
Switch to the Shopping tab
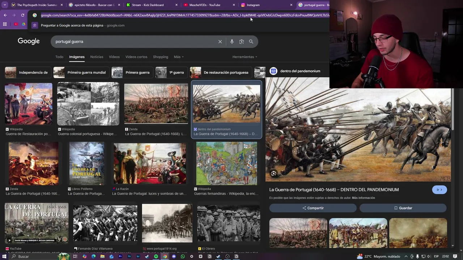(x=161, y=57)
